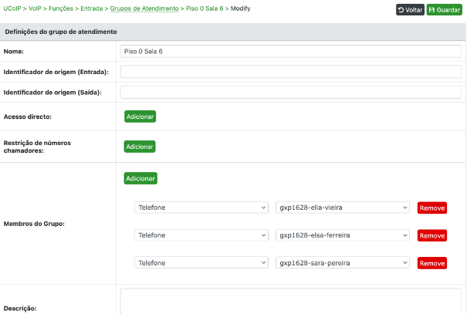Edit the Nome text field

290,51
